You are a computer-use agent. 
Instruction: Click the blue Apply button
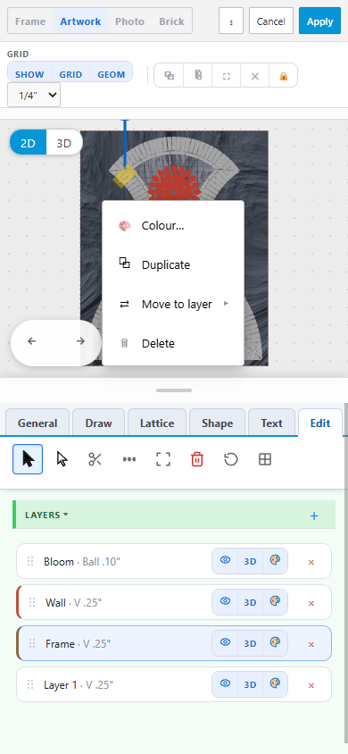pyautogui.click(x=319, y=21)
